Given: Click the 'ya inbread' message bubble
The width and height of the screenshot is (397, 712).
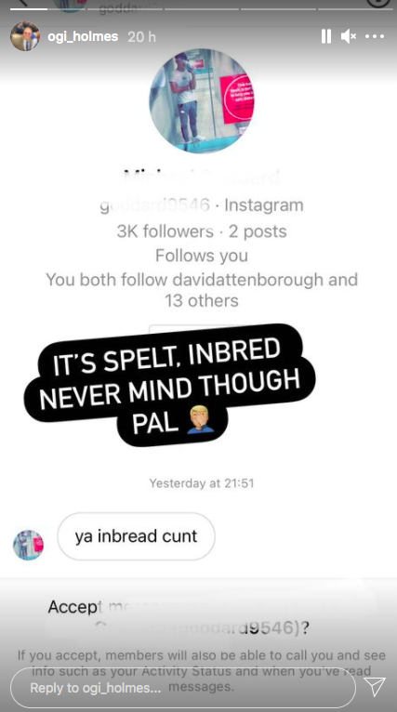Looking at the screenshot, I should pyautogui.click(x=136, y=536).
